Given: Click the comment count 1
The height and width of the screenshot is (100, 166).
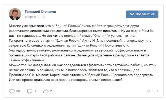Looking at the screenshot, I should tap(35, 91).
